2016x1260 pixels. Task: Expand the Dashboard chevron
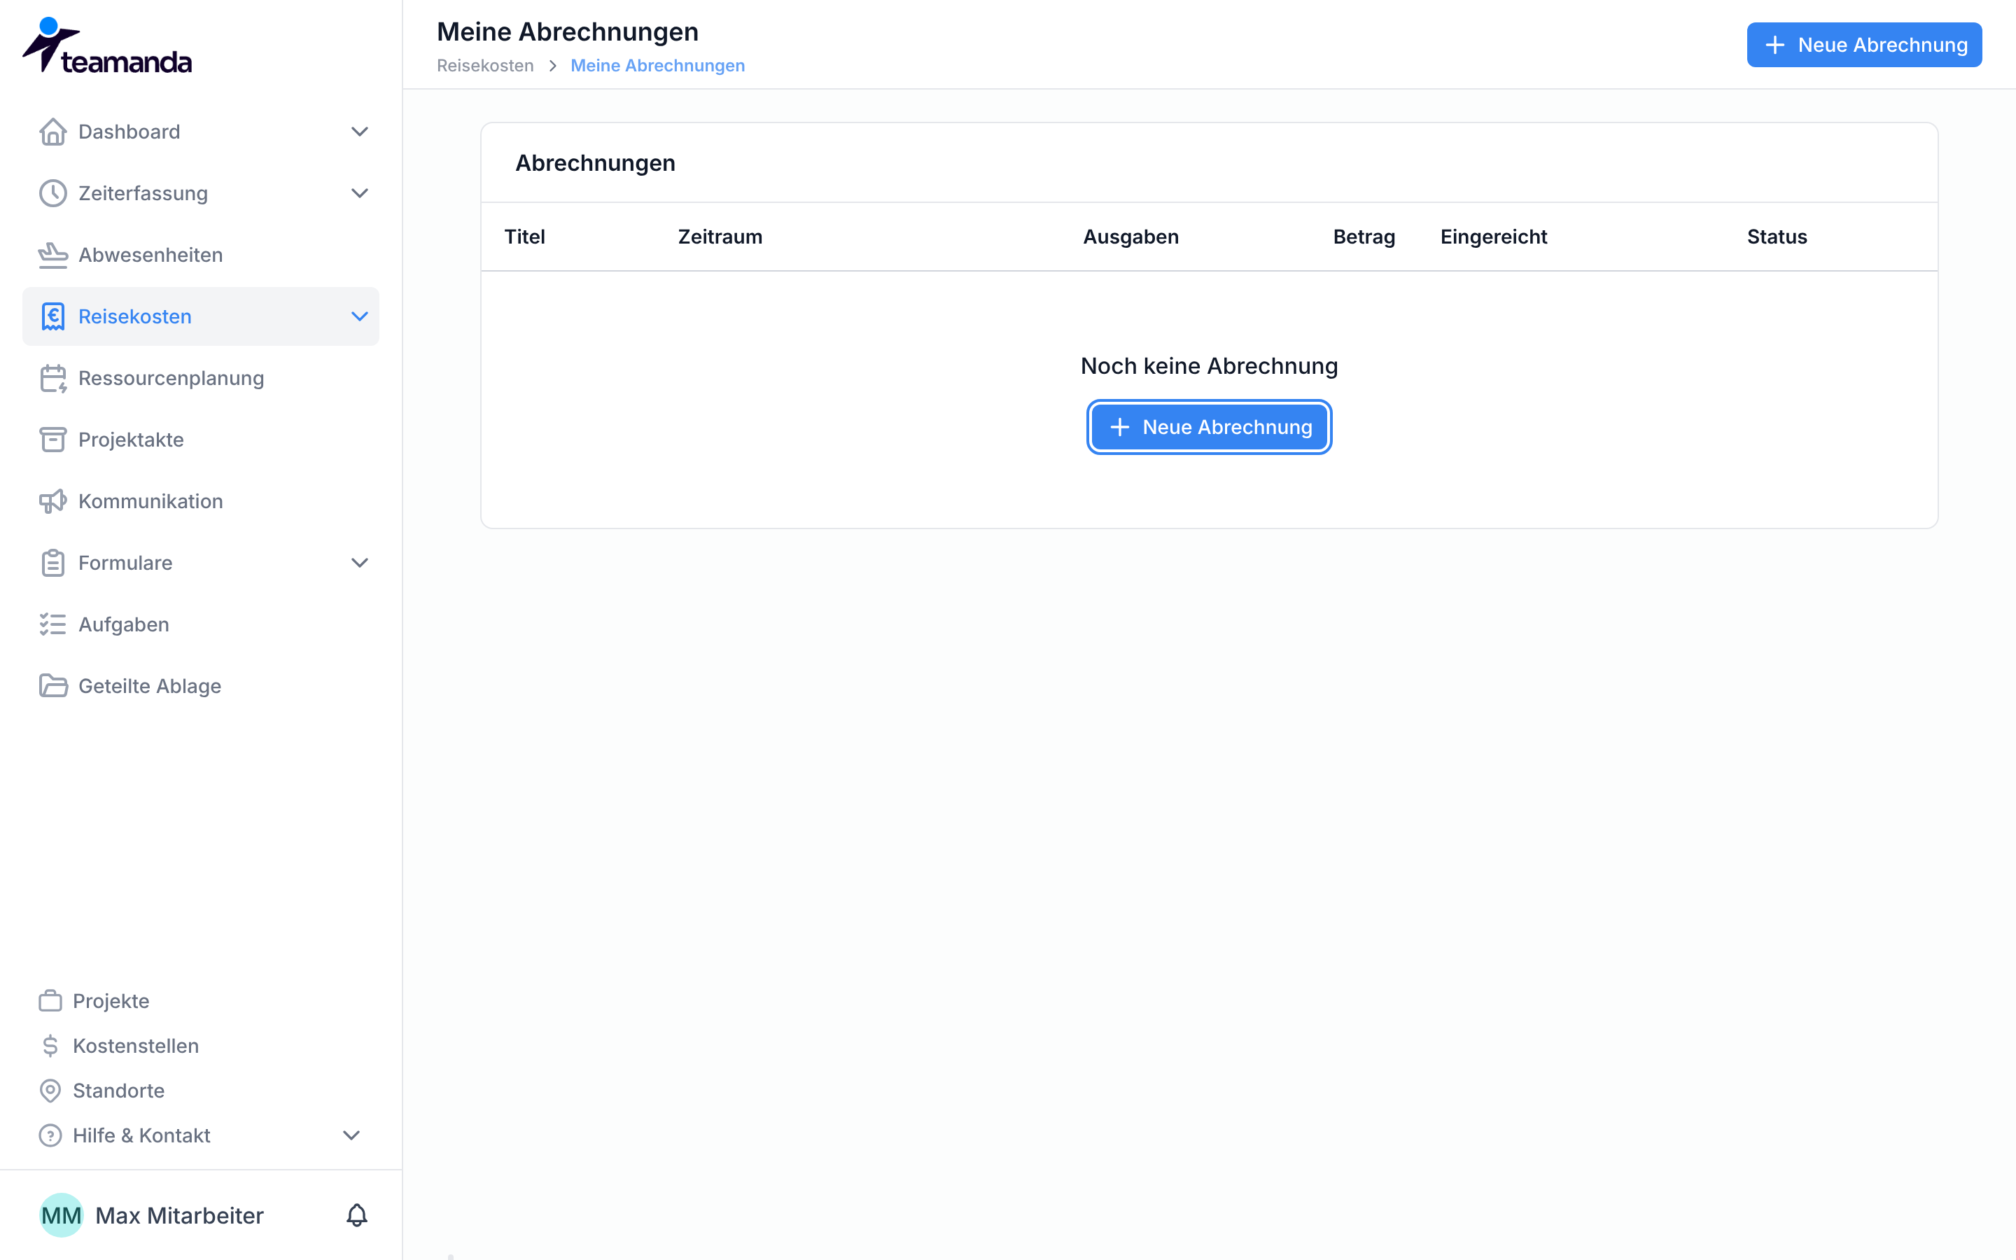click(x=360, y=132)
